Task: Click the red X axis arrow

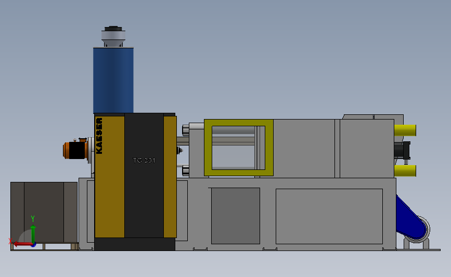Action: 23,244
